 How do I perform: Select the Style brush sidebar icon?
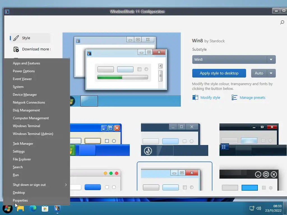pos(16,38)
